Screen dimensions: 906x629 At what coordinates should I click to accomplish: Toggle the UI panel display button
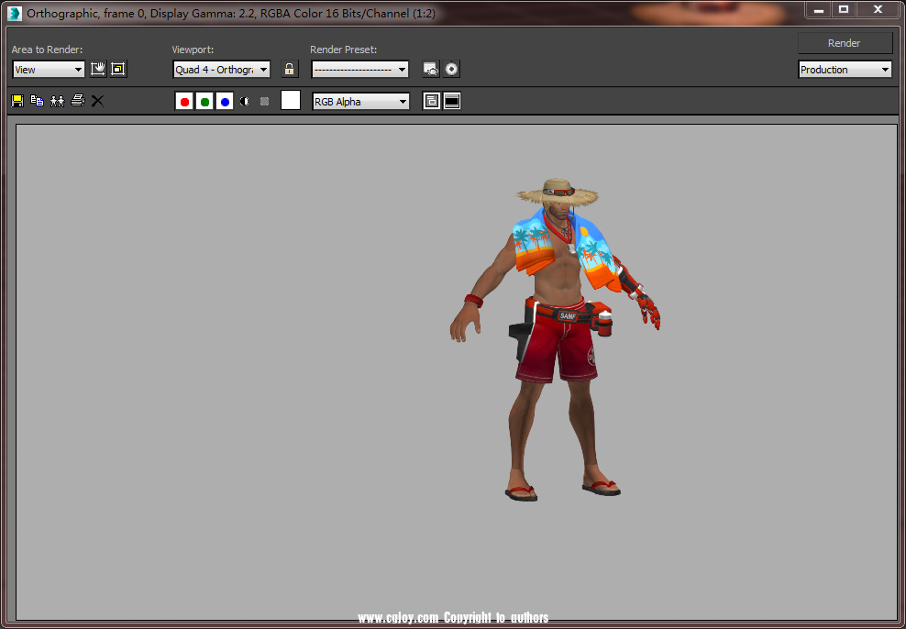[x=452, y=102]
